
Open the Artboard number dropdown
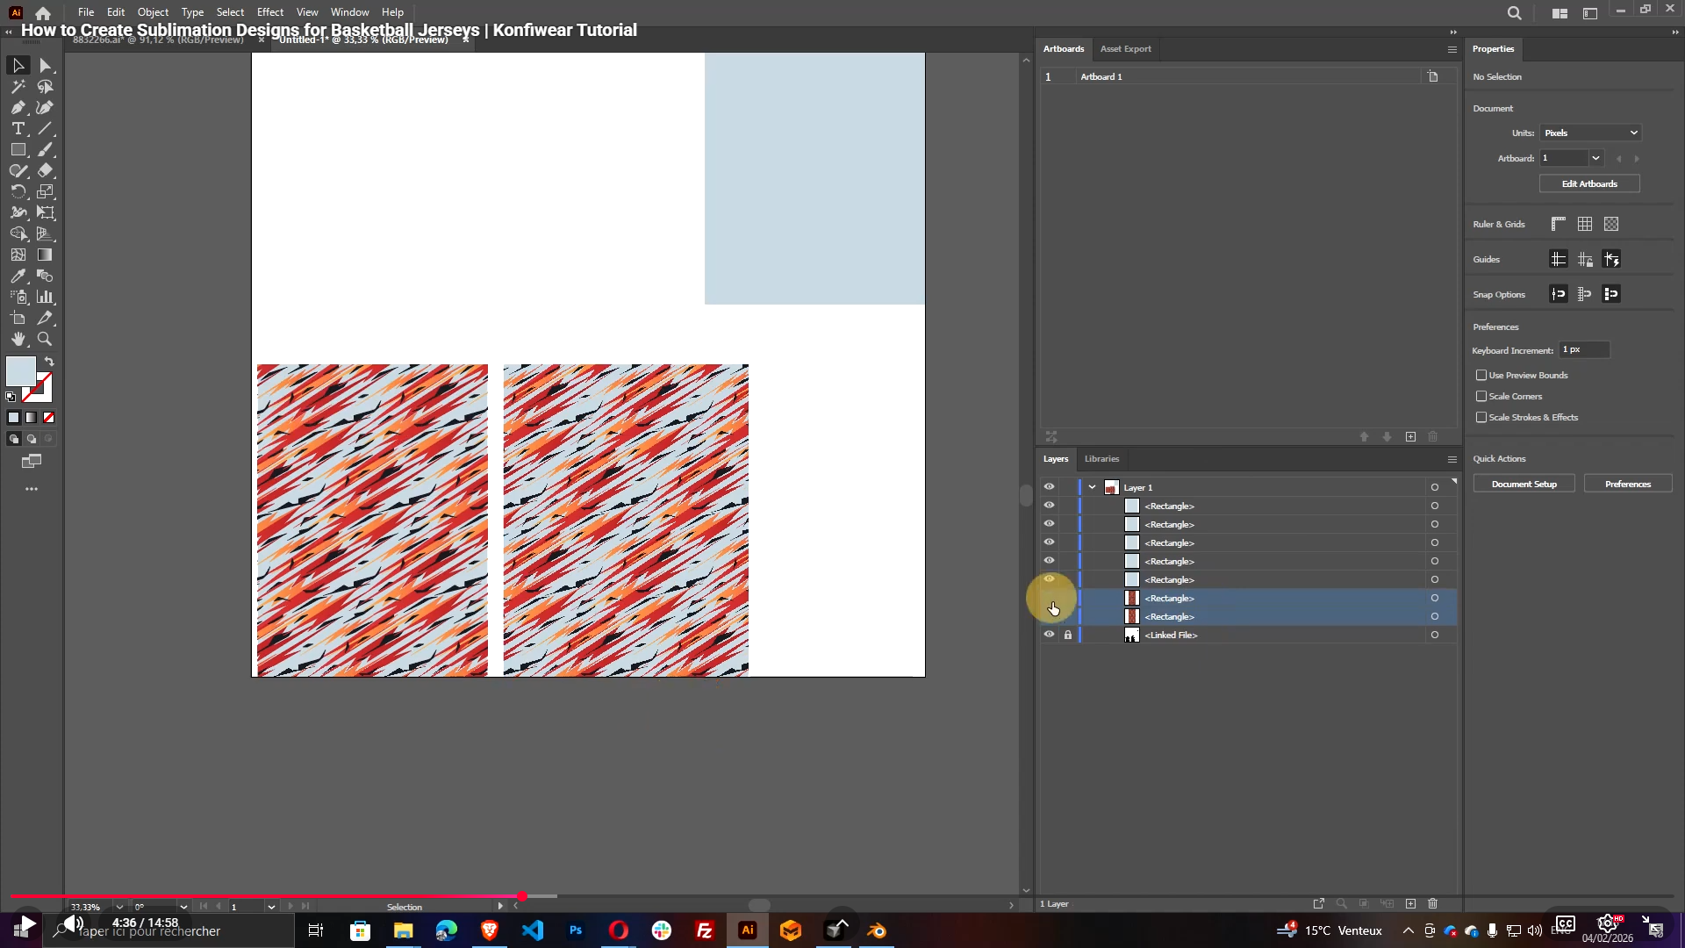1595,158
